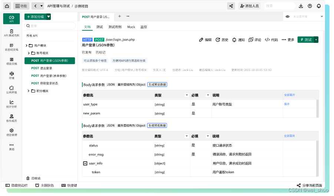The height and width of the screenshot is (196, 334).
Task: Open the 功能 grid menu
Action: 21,6
